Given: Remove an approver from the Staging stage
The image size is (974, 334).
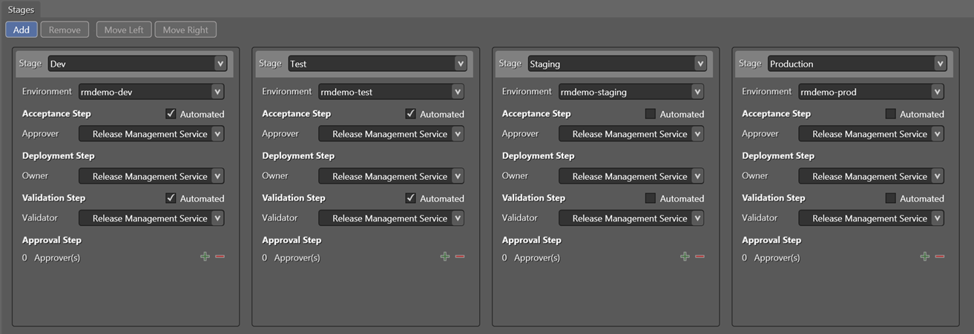Looking at the screenshot, I should click(700, 256).
